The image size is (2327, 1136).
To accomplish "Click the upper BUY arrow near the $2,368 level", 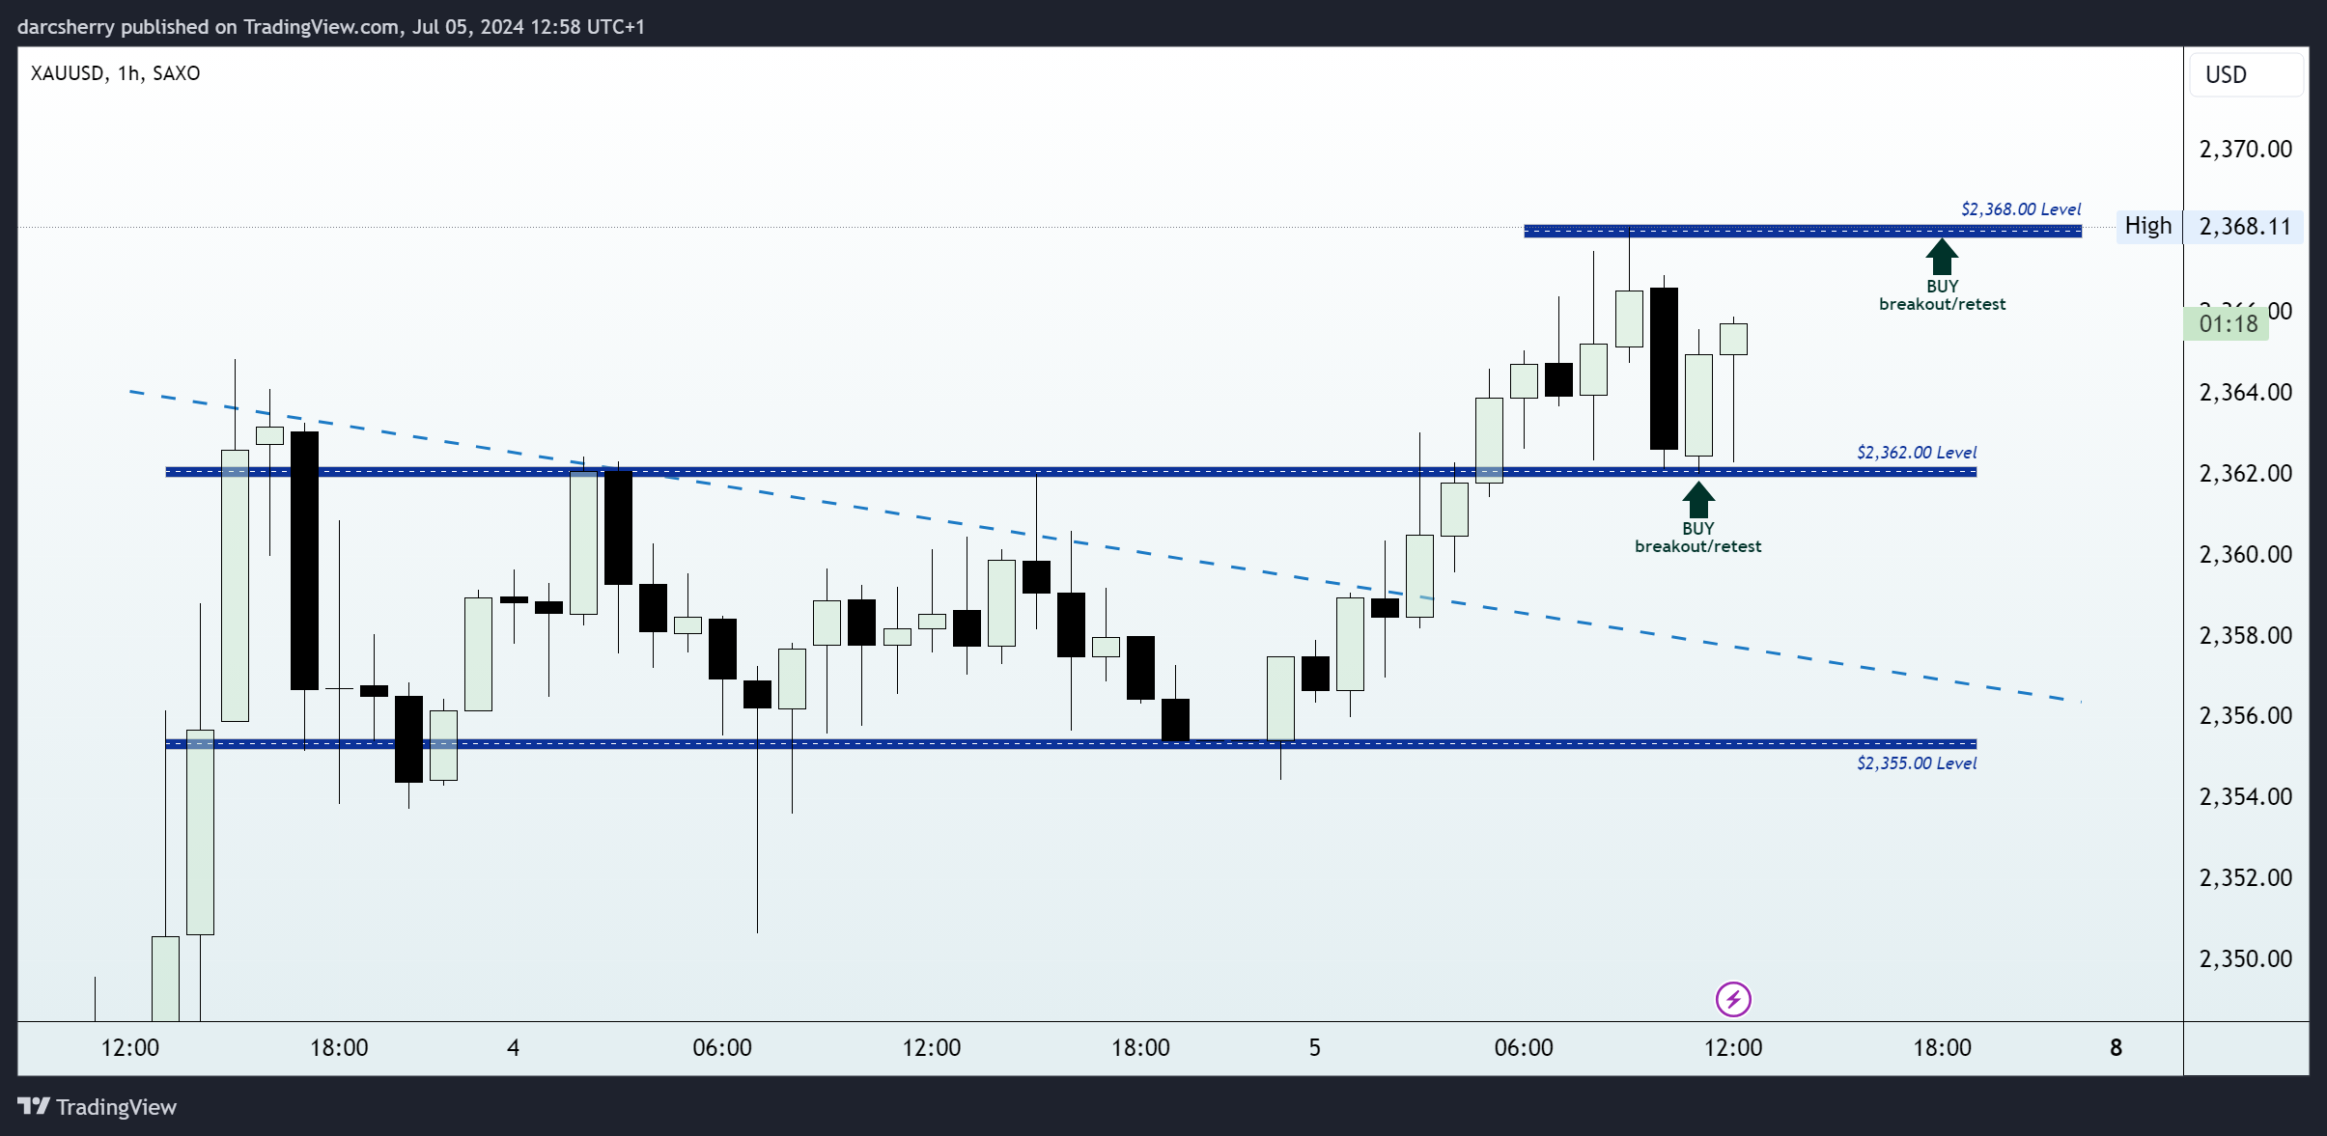I will point(1942,257).
